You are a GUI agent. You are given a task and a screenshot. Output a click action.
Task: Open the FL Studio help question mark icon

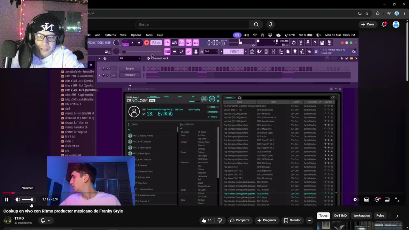coord(315,43)
